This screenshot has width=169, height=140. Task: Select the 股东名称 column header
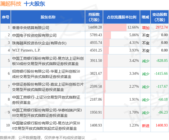pos(48,17)
